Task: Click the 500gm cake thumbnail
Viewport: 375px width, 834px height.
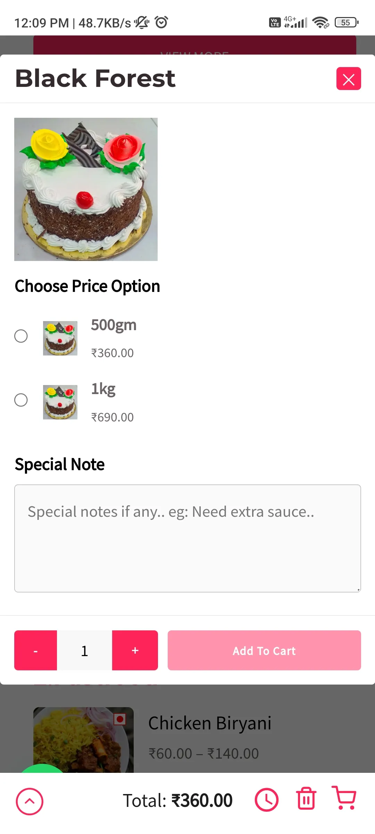Action: tap(60, 338)
